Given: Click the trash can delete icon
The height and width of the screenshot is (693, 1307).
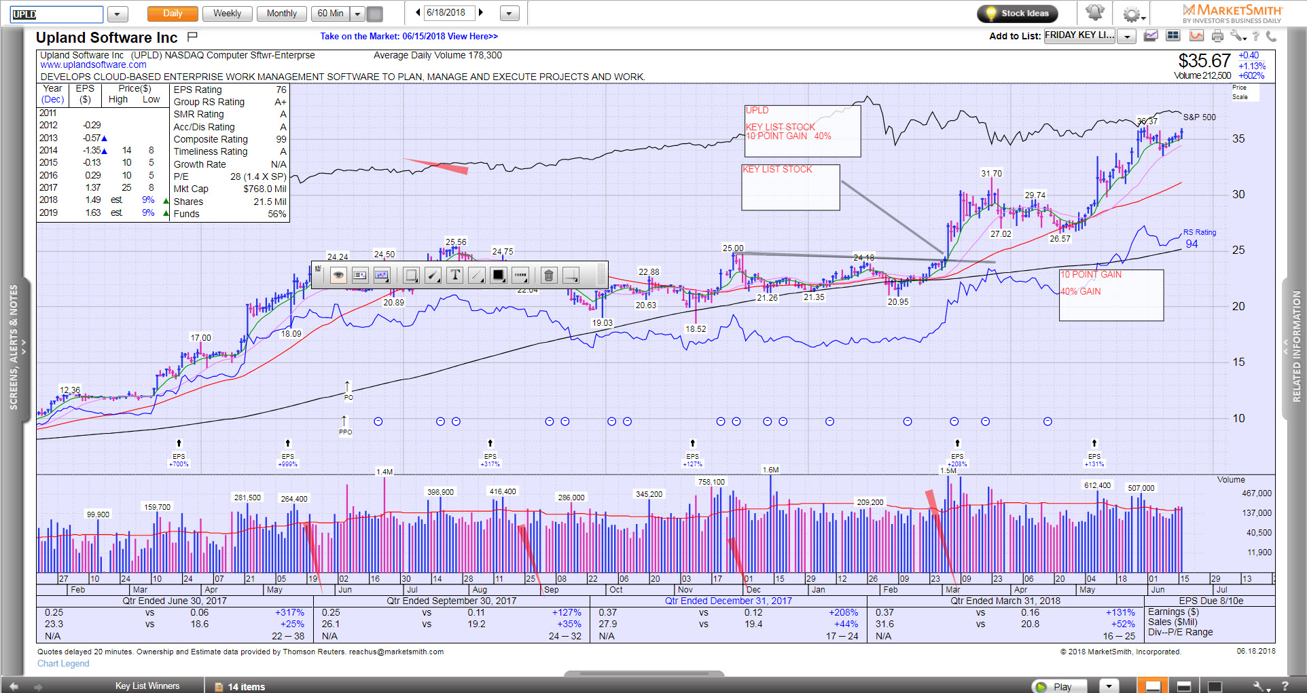Looking at the screenshot, I should tap(549, 275).
